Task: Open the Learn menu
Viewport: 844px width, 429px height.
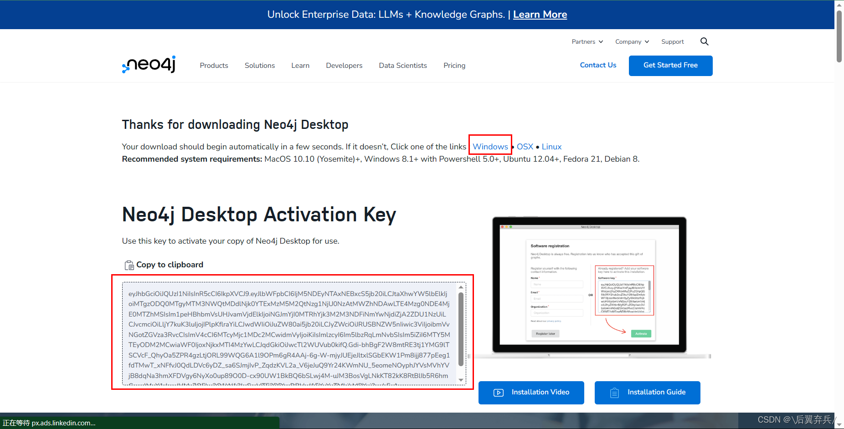Action: pos(300,66)
